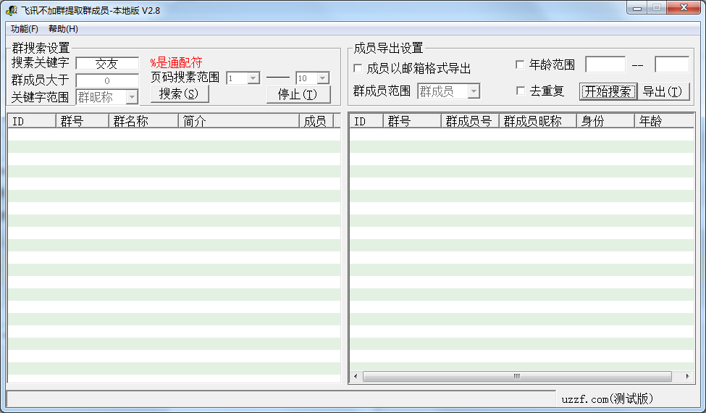706x413 pixels.
Task: Click the 搜索(S) button
Action: click(179, 93)
